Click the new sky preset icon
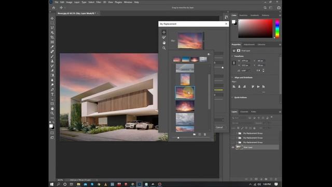 tap(199, 135)
